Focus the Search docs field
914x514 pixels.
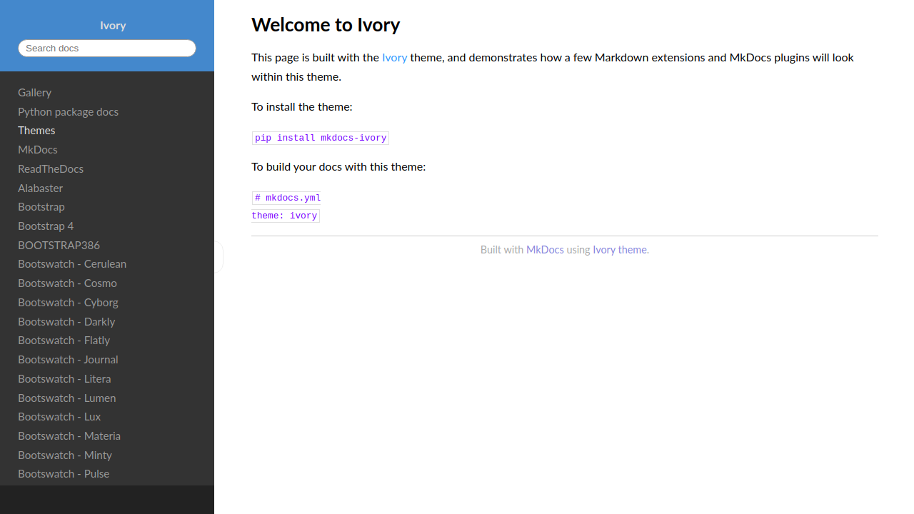pos(107,48)
